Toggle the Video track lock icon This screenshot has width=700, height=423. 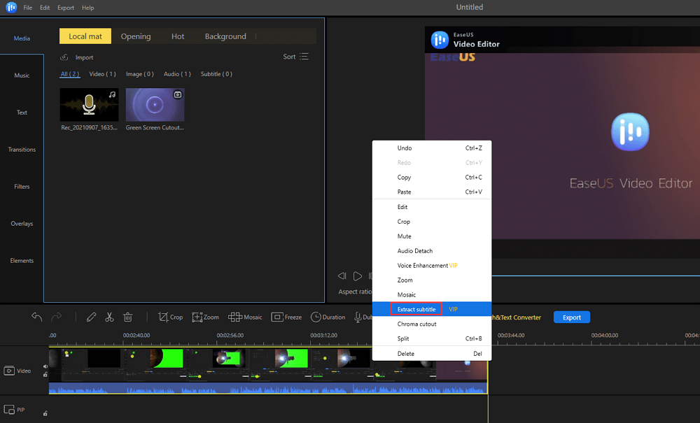[x=45, y=375]
